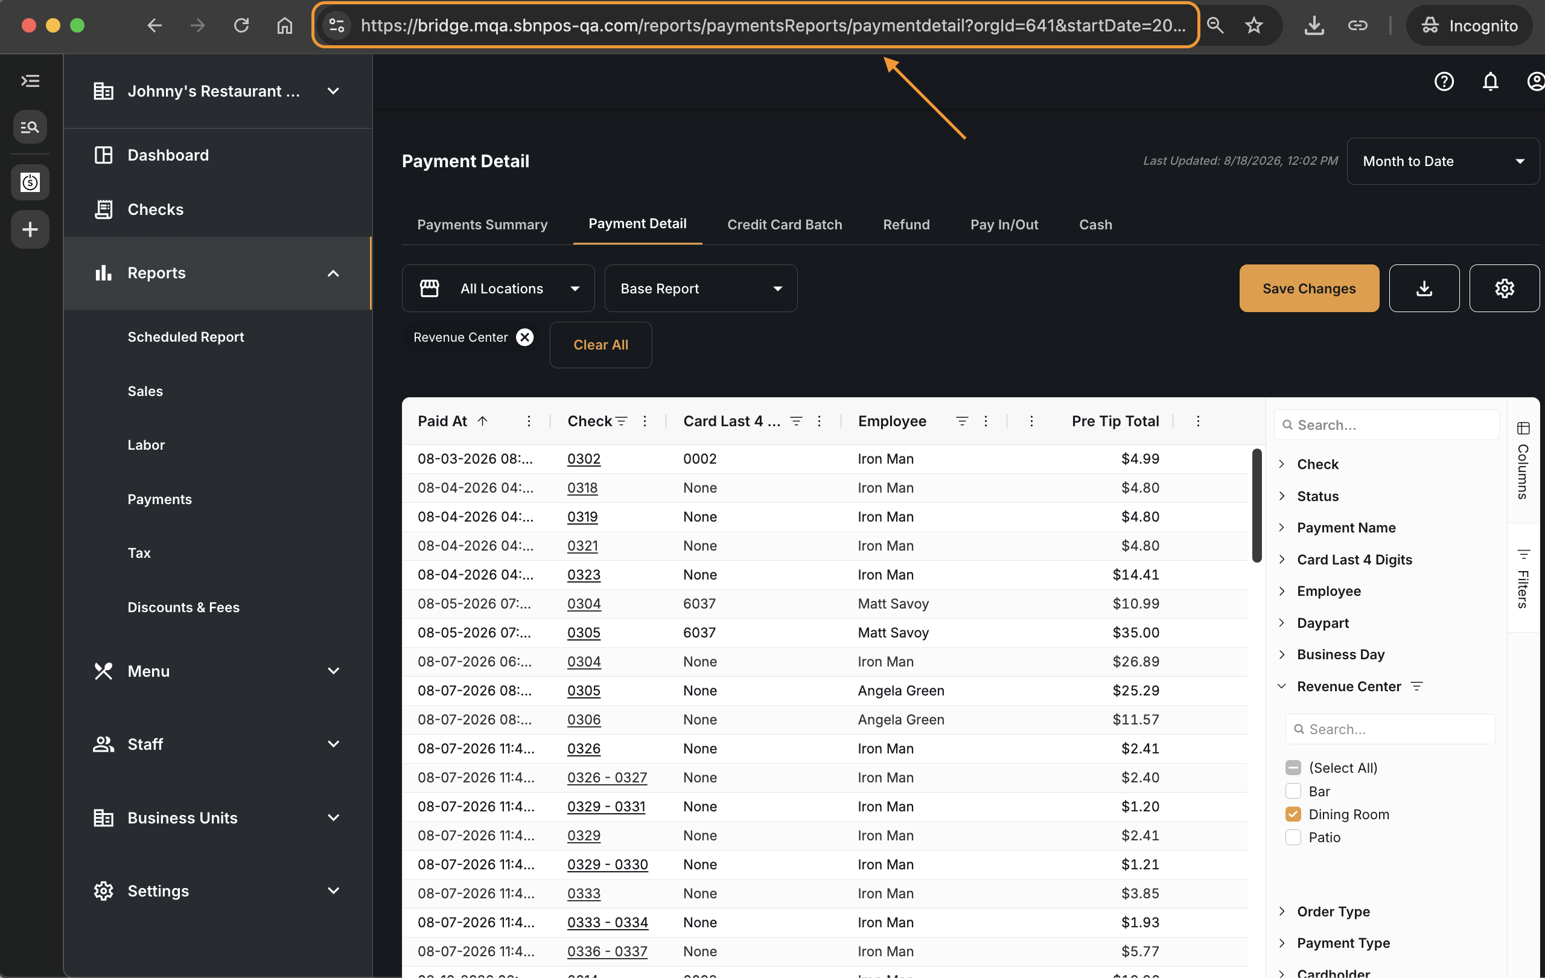Open the Columns side panel tab
Image resolution: width=1545 pixels, height=978 pixels.
(1523, 460)
